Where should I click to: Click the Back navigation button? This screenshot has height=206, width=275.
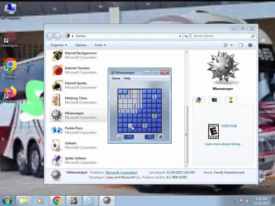50,36
